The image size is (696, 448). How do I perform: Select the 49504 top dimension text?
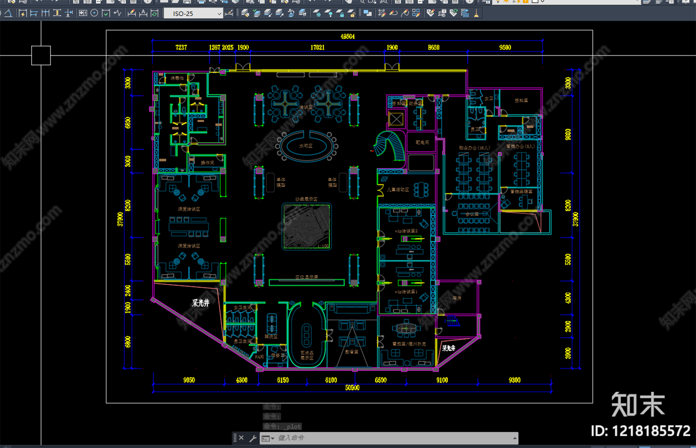coord(348,36)
